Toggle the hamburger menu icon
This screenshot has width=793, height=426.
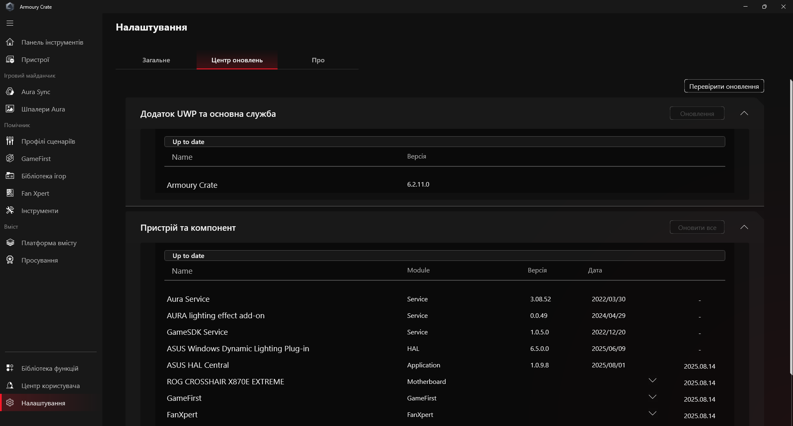click(10, 23)
